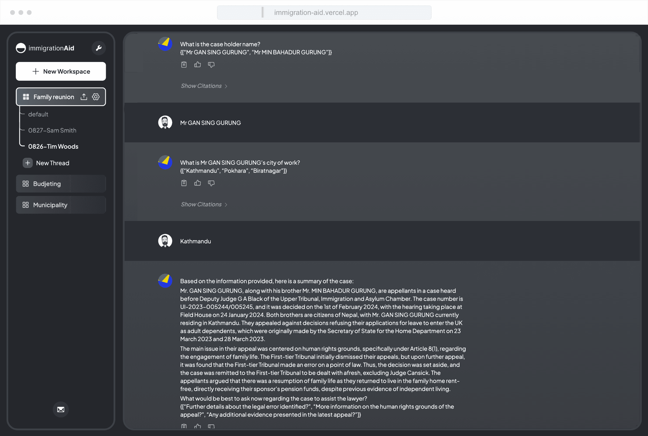648x436 pixels.
Task: Click the envelope contact icon
Action: pyautogui.click(x=61, y=409)
